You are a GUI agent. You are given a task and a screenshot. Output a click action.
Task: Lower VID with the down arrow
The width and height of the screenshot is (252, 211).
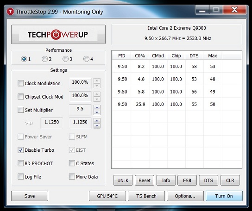click(97, 126)
